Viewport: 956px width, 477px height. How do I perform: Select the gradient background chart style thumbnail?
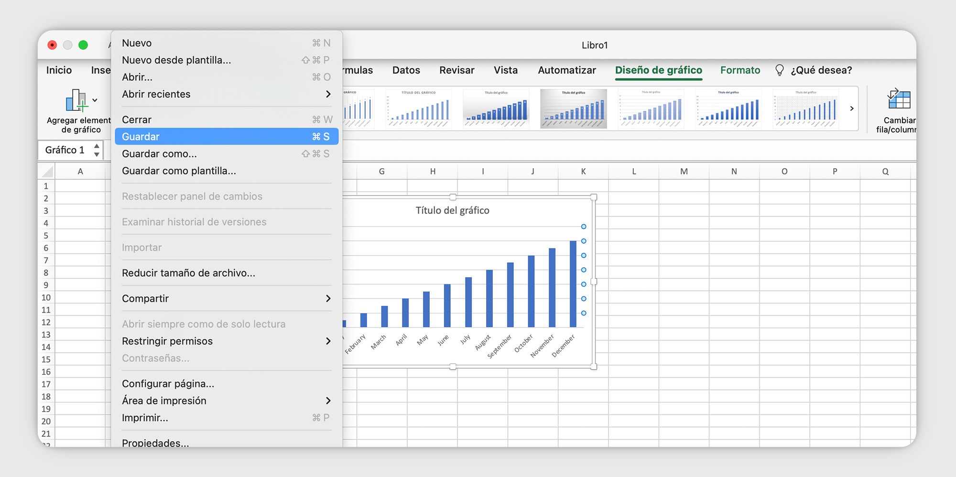(496, 108)
